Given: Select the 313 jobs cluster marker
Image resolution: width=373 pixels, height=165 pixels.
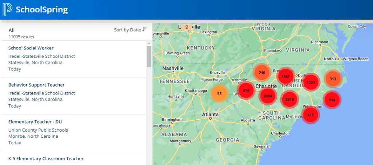Looking at the screenshot, I should [x=333, y=79].
